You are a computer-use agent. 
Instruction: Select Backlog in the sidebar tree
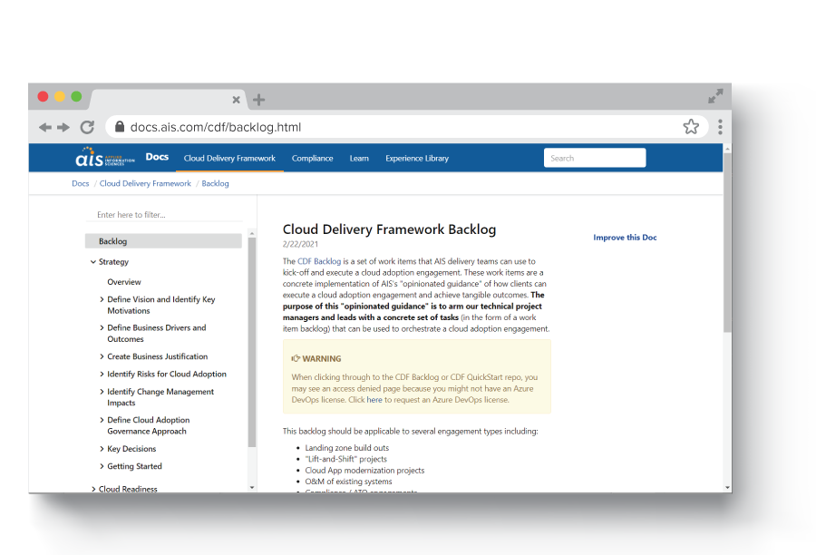163,241
